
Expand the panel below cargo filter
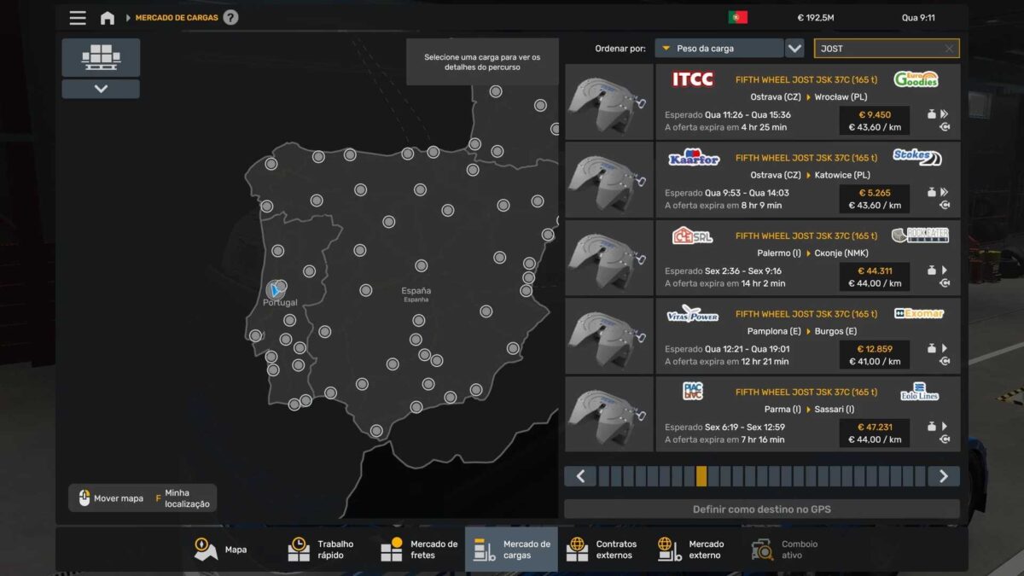(x=101, y=89)
